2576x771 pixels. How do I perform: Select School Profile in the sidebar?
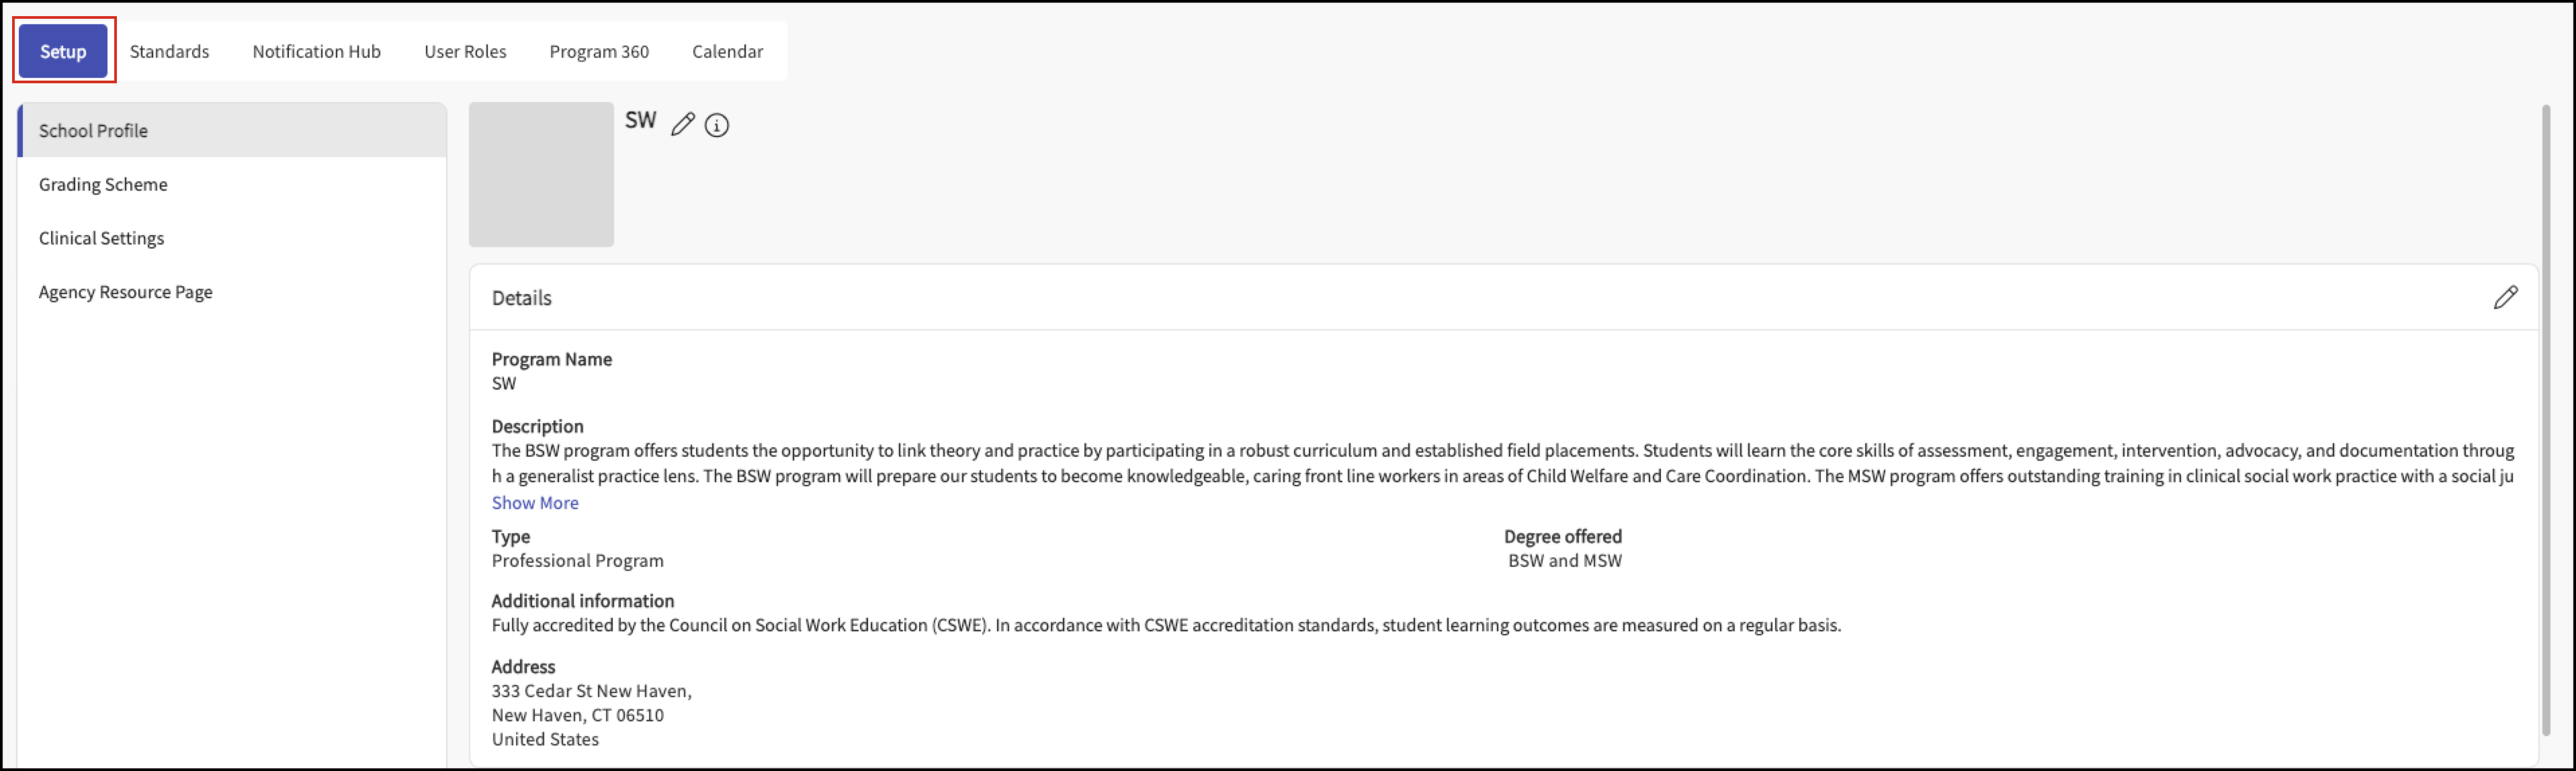pyautogui.click(x=232, y=130)
